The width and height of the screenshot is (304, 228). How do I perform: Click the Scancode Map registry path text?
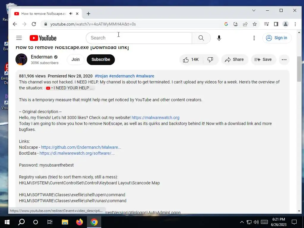(89, 183)
